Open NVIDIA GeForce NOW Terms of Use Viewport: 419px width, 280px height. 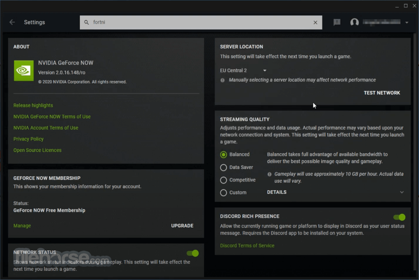(x=52, y=117)
